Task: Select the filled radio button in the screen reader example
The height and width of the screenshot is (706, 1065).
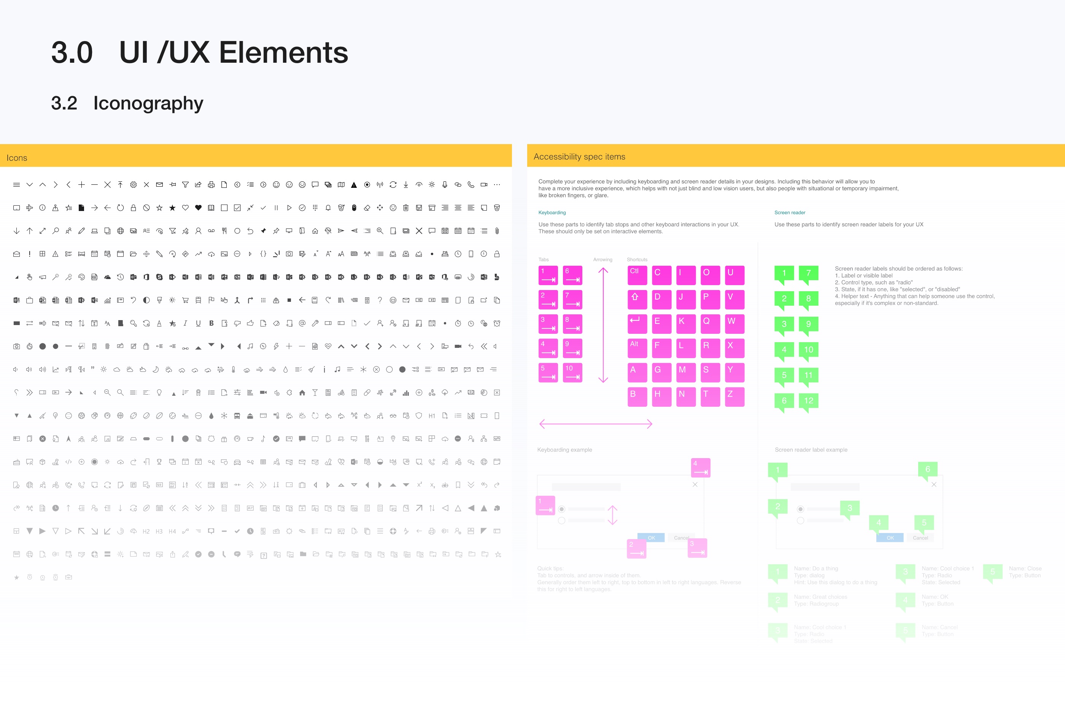Action: (x=800, y=509)
